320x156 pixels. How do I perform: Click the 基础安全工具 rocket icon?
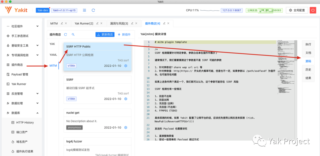coord(8,45)
